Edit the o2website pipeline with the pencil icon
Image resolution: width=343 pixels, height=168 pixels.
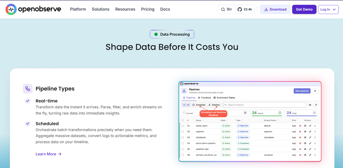coord(310,137)
